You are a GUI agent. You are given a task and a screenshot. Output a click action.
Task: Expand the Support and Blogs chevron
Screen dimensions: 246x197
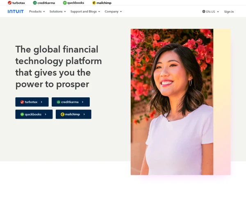[x=99, y=11]
